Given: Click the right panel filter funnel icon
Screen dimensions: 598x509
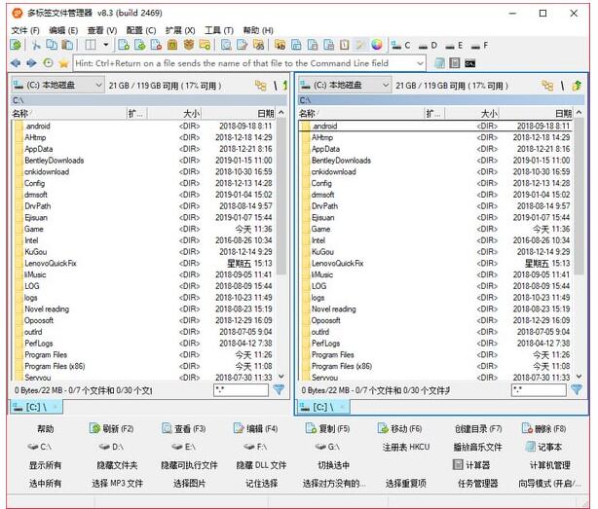Looking at the screenshot, I should [577, 389].
